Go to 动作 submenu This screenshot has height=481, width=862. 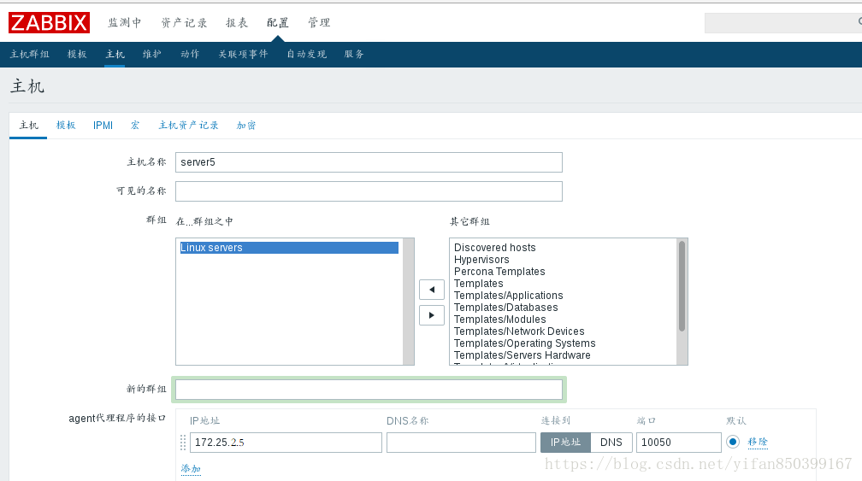190,55
